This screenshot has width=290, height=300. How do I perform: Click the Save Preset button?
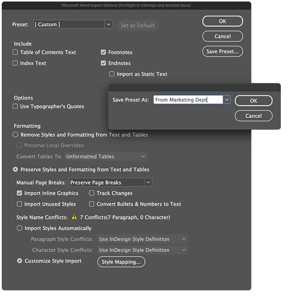coord(222,52)
